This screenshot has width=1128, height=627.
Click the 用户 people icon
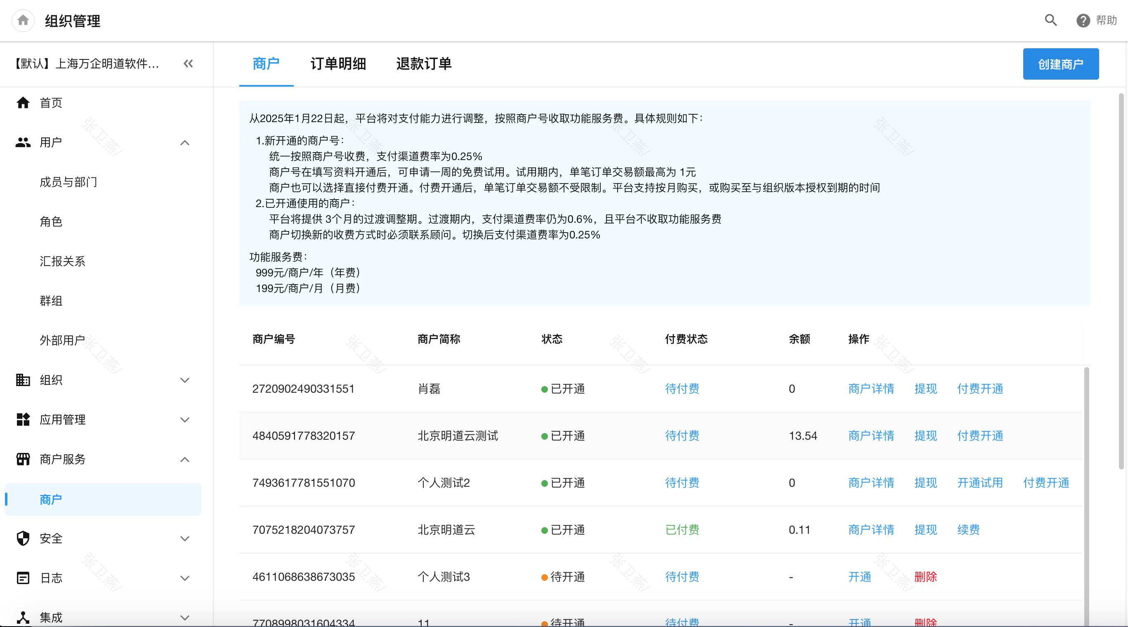[23, 142]
